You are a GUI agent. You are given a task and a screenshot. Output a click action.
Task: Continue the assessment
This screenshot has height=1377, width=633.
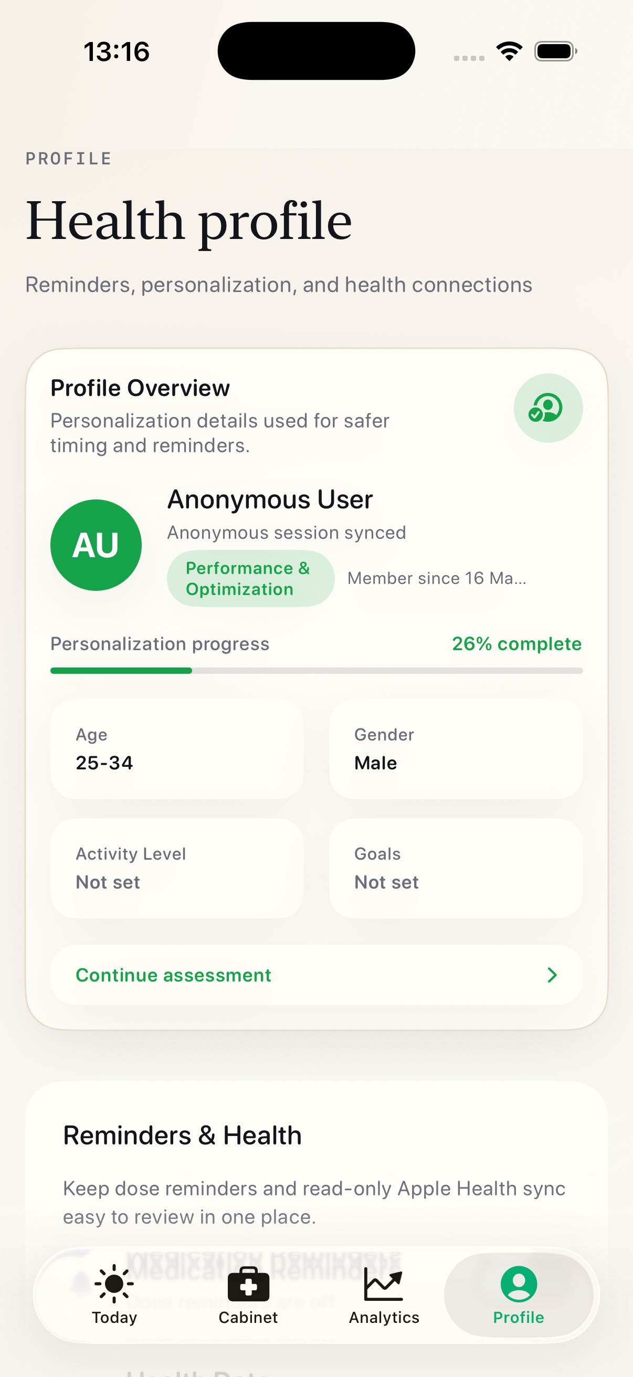point(317,975)
